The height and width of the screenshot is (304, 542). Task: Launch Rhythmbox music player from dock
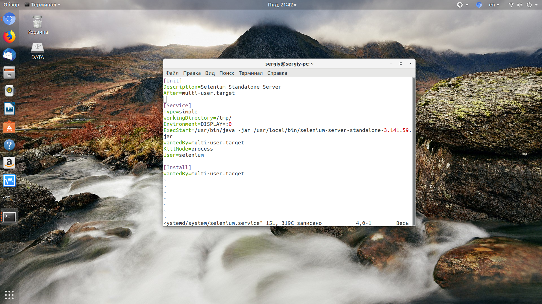[9, 91]
